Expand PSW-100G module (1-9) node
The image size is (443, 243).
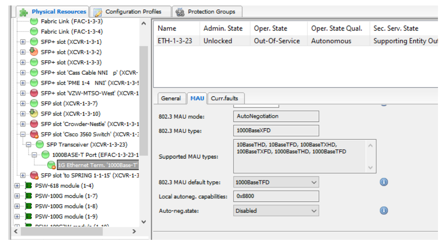point(17,217)
